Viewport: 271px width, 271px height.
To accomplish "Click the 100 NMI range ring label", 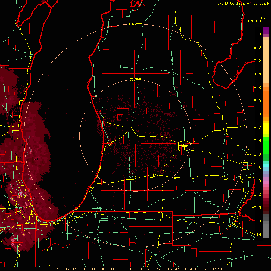I will (135, 24).
